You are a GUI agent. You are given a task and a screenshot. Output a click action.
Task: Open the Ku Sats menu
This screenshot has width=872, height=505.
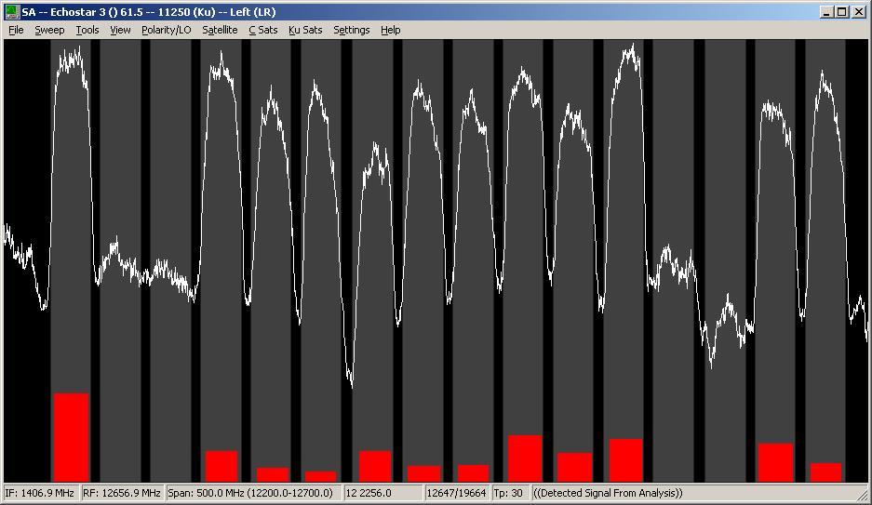tap(305, 30)
